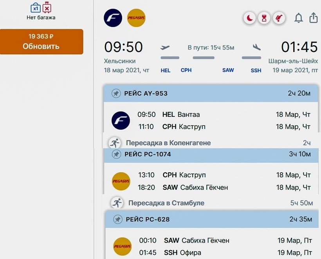Click the Finnair airline logo at top
This screenshot has height=259, width=321.
pyautogui.click(x=113, y=18)
